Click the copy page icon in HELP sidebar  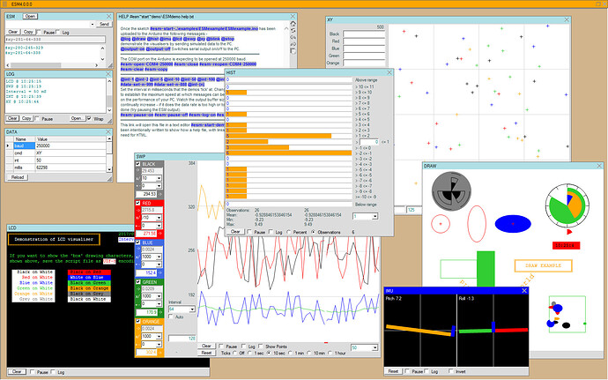pos(293,51)
